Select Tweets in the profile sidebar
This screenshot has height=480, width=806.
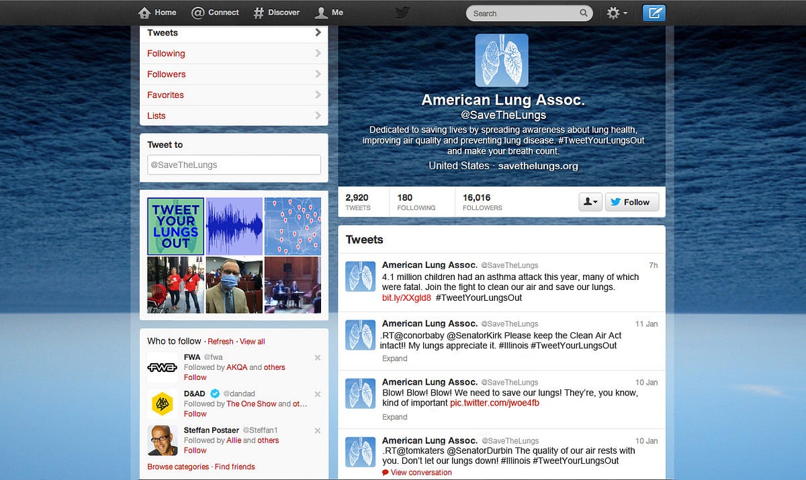click(234, 33)
